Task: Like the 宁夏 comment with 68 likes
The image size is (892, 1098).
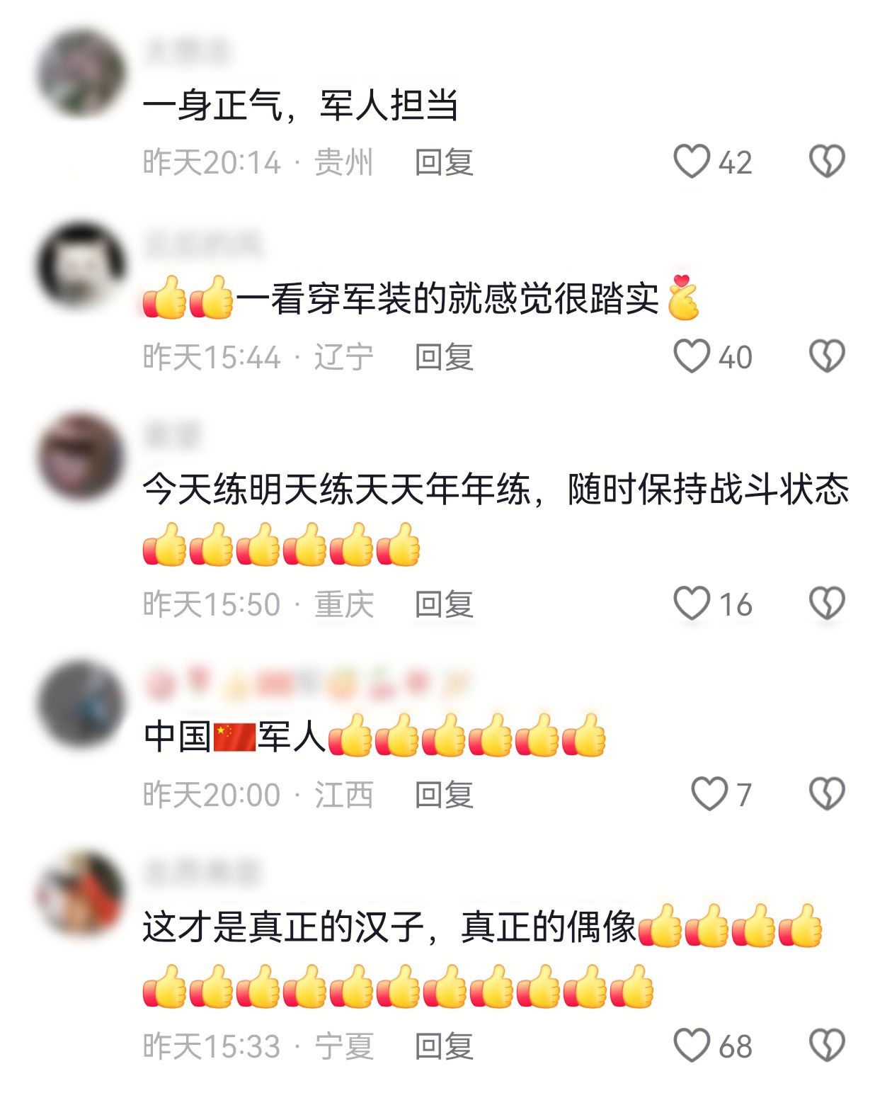Action: coord(691,1046)
